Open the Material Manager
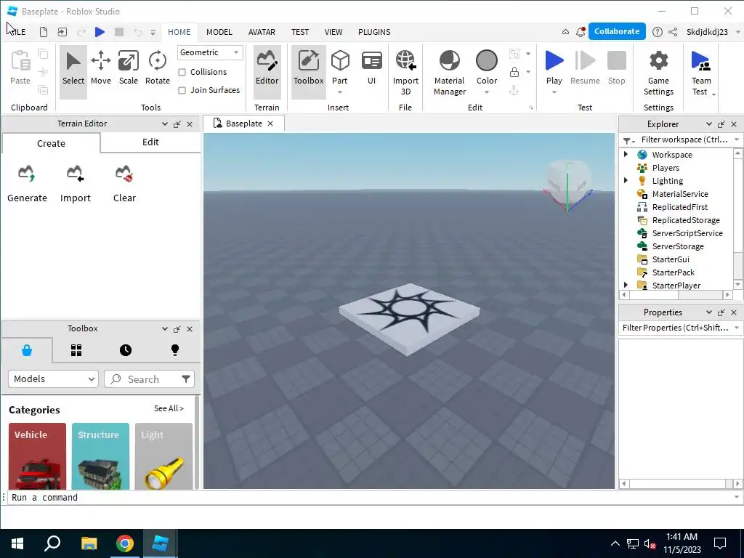Image resolution: width=744 pixels, height=558 pixels. 449,72
